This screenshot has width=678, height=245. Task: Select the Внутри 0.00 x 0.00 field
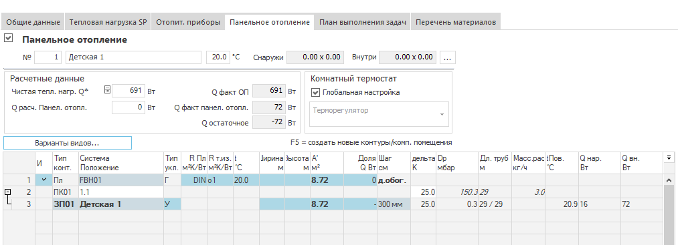[408, 57]
